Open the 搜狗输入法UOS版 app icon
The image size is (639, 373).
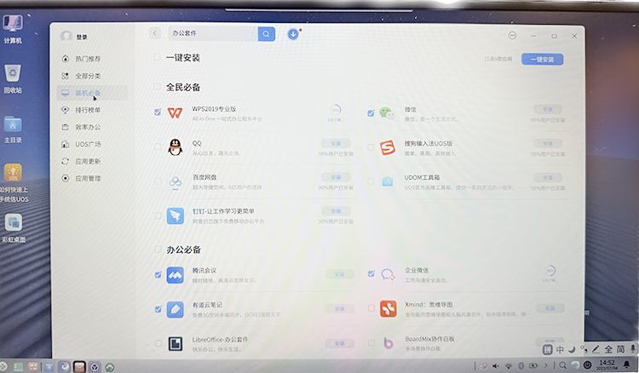tap(388, 147)
